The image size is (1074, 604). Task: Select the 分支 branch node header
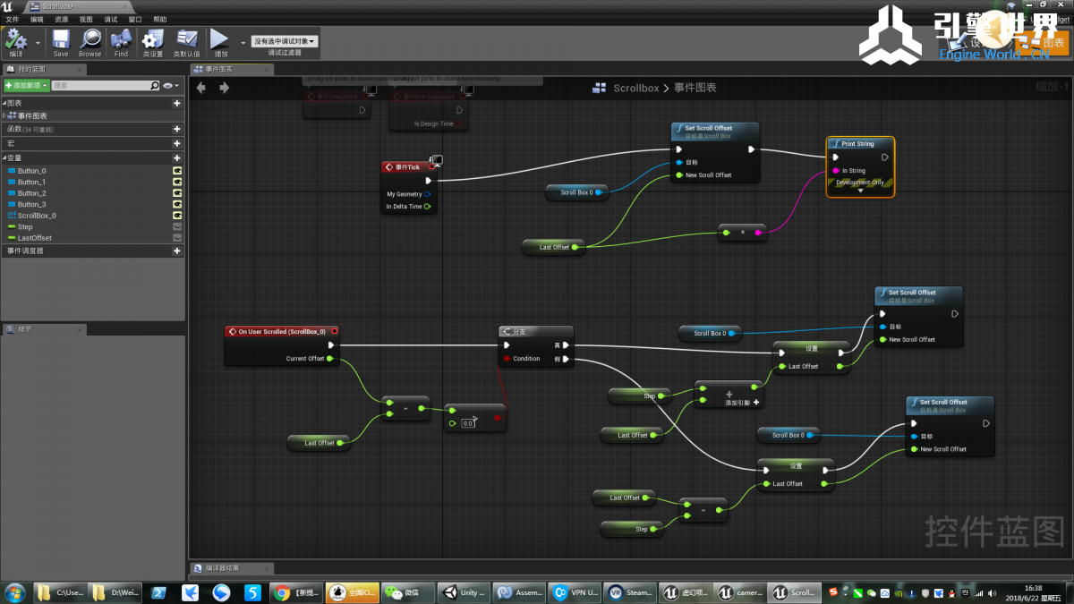click(535, 331)
